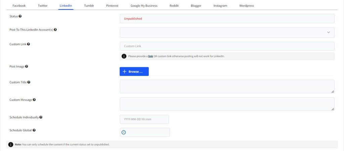The height and width of the screenshot is (151, 344).
Task: Click the Browse button for post image
Action: coord(134,72)
